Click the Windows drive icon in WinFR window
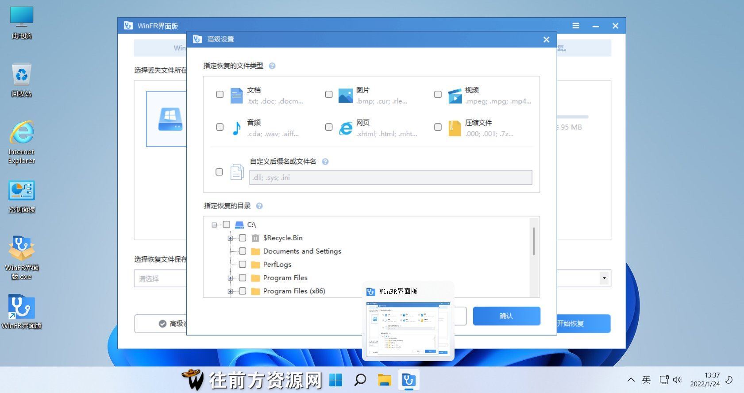 (170, 119)
